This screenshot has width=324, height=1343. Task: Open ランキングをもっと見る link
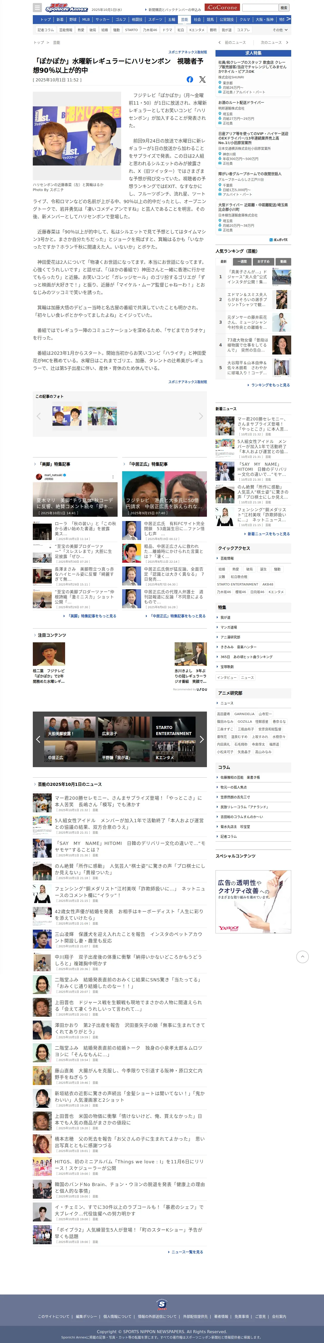coord(270,385)
